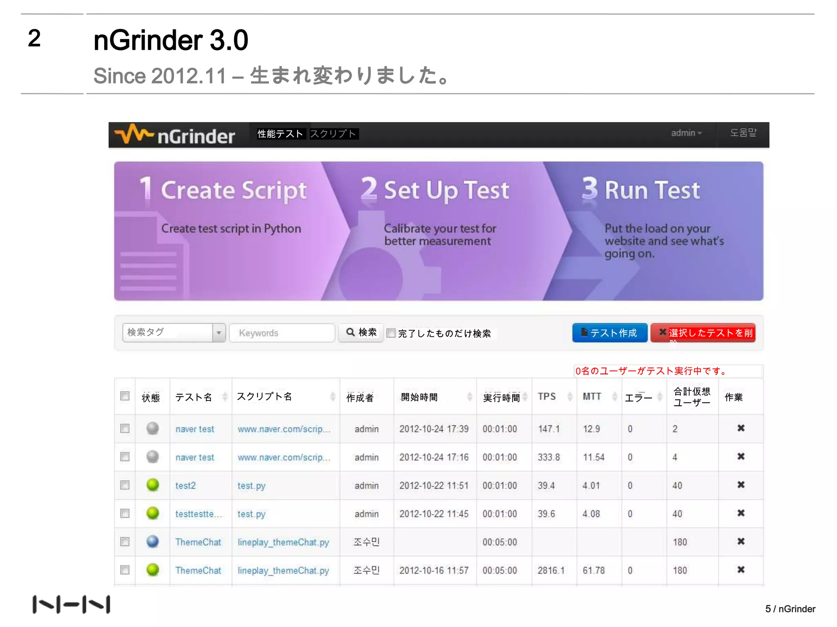This screenshot has width=837, height=627.
Task: Delete the naver test row started 17:39
Action: pyautogui.click(x=741, y=428)
